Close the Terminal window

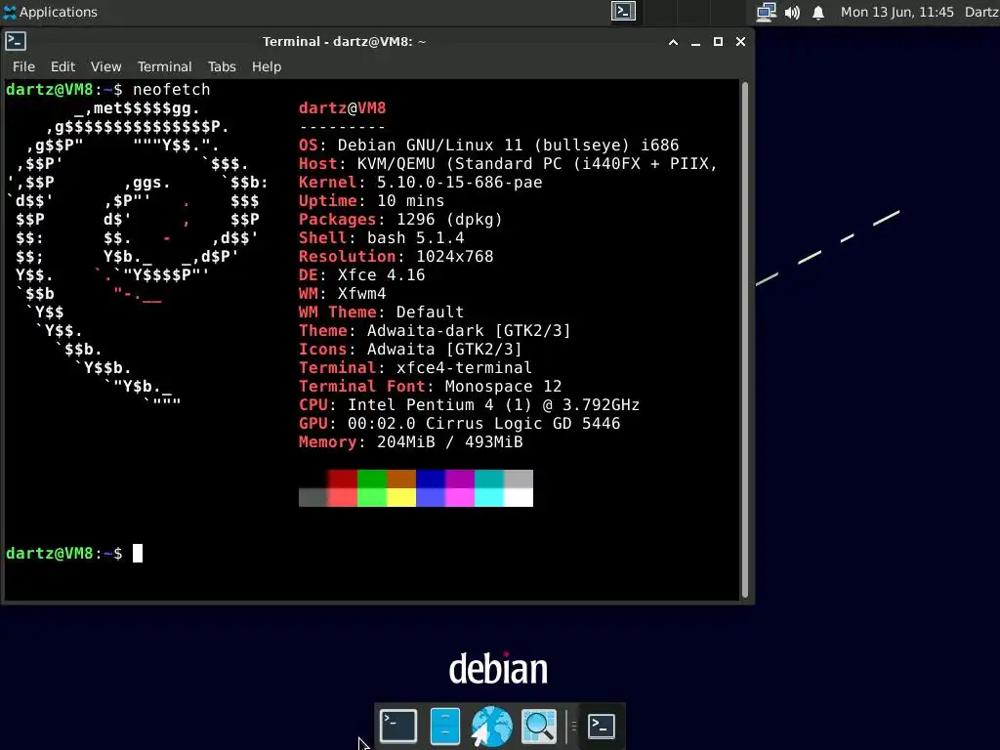(x=740, y=42)
